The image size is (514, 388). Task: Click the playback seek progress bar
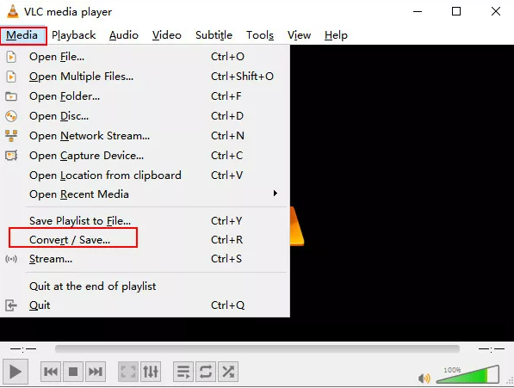(x=257, y=348)
